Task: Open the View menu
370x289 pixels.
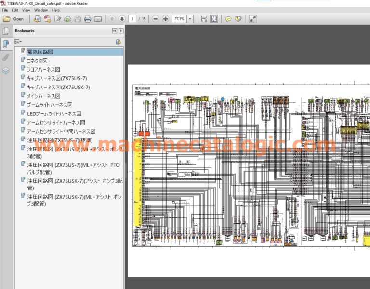Action: (26, 10)
